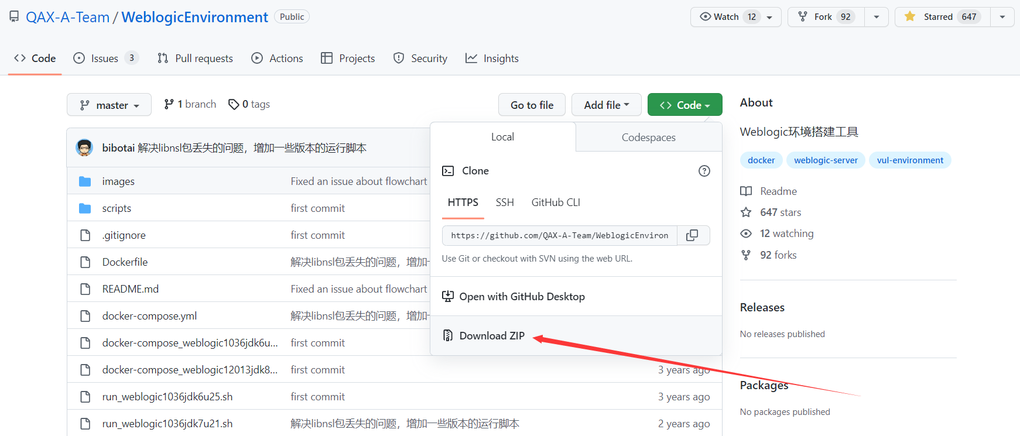
Task: Select the GitHub CLI clone option
Action: 556,202
